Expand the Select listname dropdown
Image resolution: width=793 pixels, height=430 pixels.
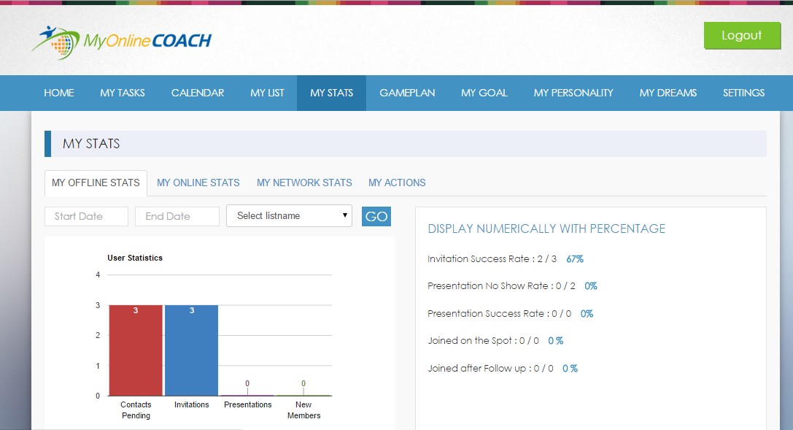289,216
